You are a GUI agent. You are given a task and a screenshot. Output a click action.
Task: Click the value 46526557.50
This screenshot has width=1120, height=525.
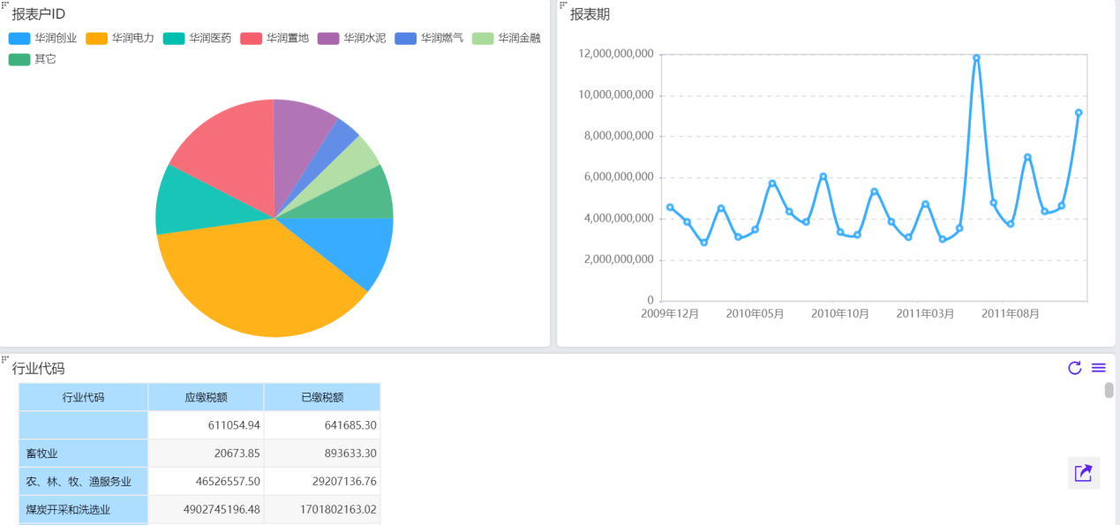228,482
